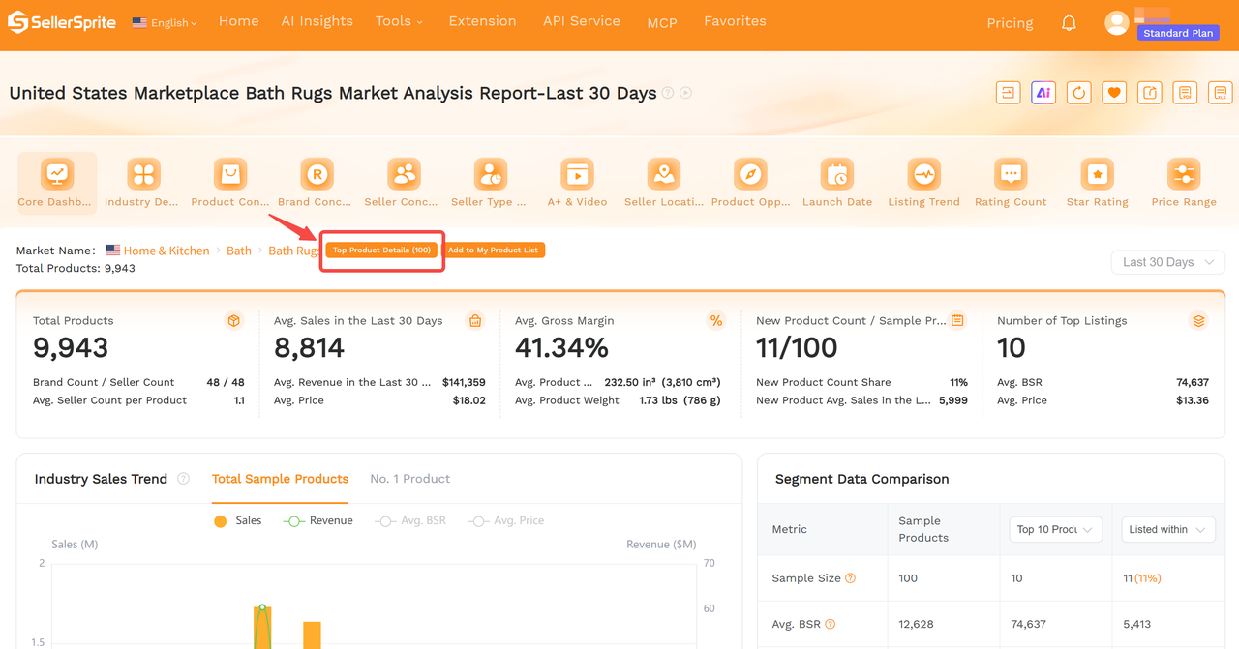Open the Brand Concentration section icon

(317, 174)
